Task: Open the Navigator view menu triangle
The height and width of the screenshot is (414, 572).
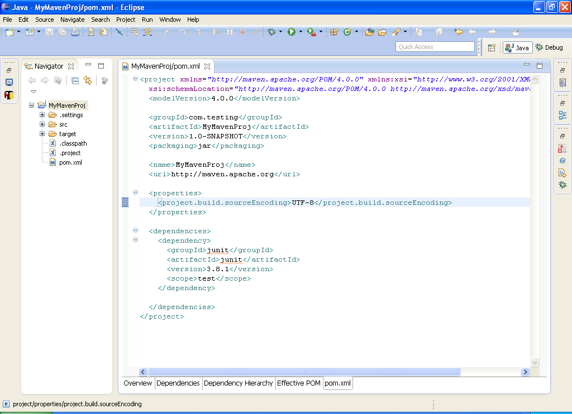Action: (x=34, y=92)
